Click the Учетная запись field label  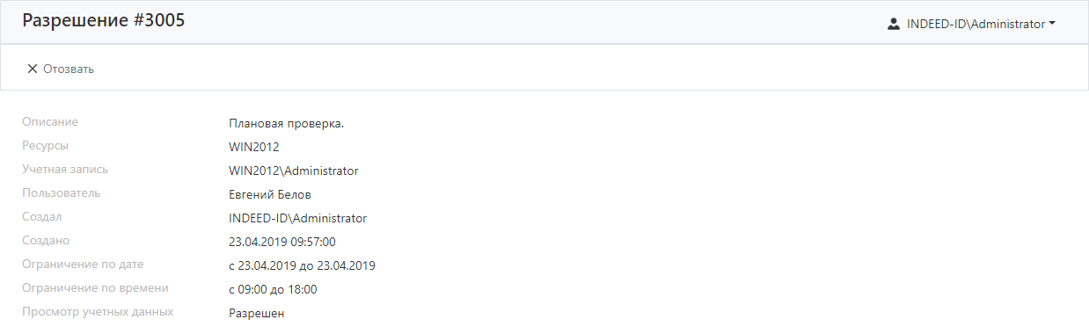[x=65, y=169]
